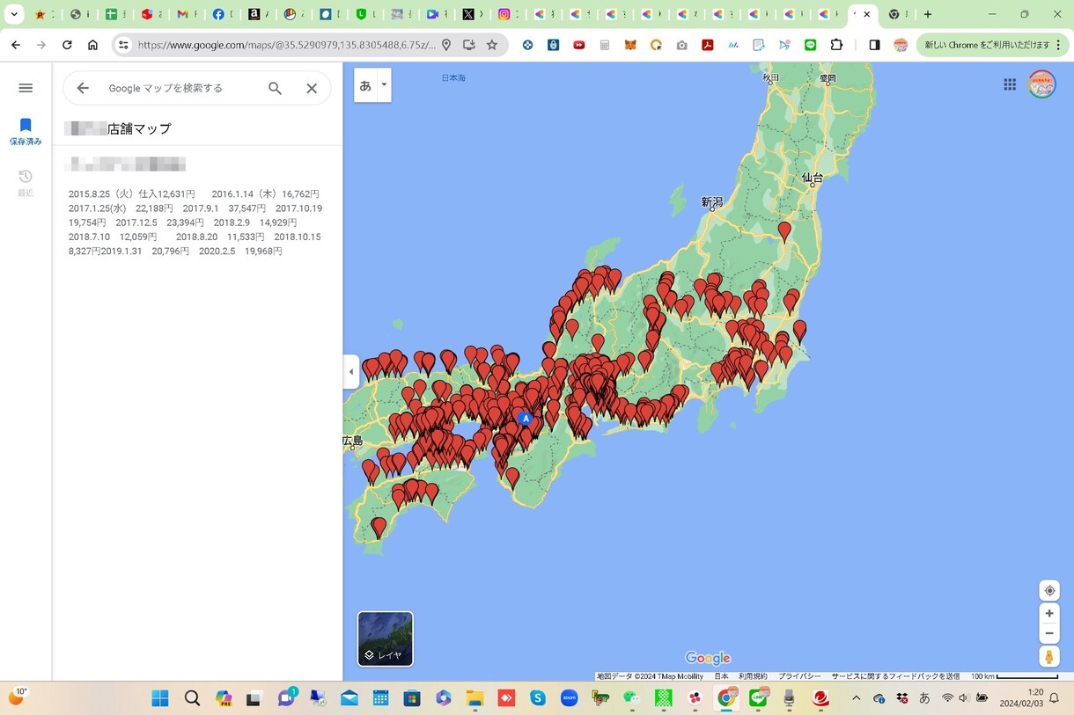Install app icon in address bar
The width and height of the screenshot is (1074, 715).
pyautogui.click(x=469, y=45)
